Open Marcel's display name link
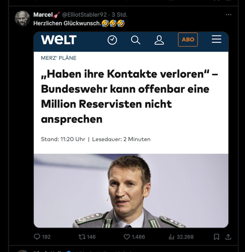Image resolution: width=245 pixels, height=252 pixels. [43, 15]
